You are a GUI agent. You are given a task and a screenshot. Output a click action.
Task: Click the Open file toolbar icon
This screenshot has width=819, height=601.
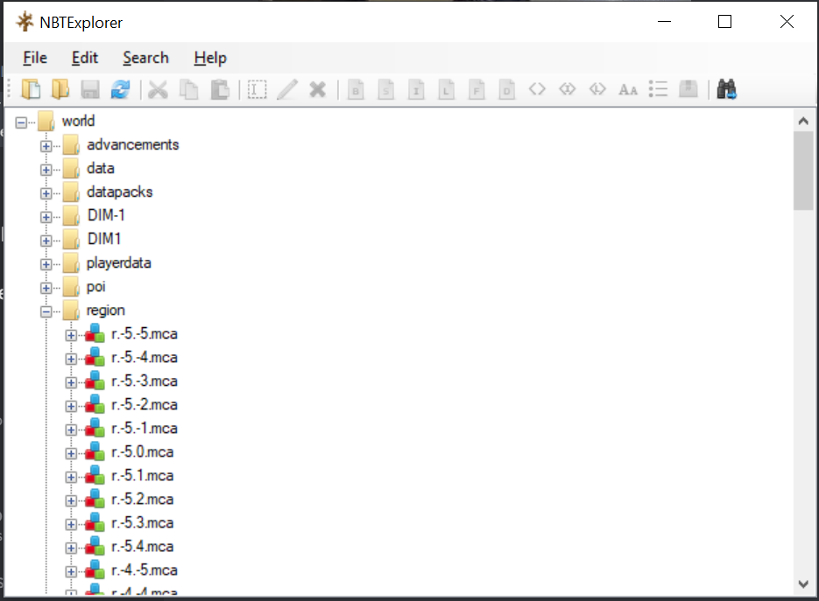(31, 89)
